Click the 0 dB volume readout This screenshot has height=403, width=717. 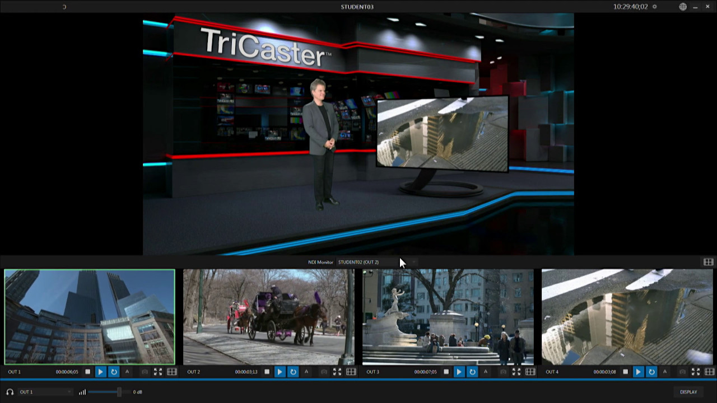coord(138,392)
